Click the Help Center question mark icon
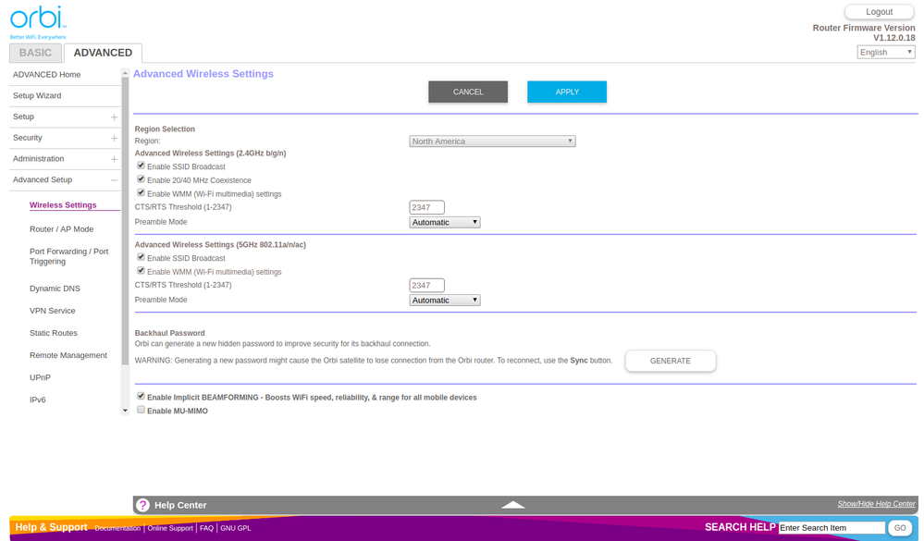This screenshot has height=541, width=924. point(143,505)
